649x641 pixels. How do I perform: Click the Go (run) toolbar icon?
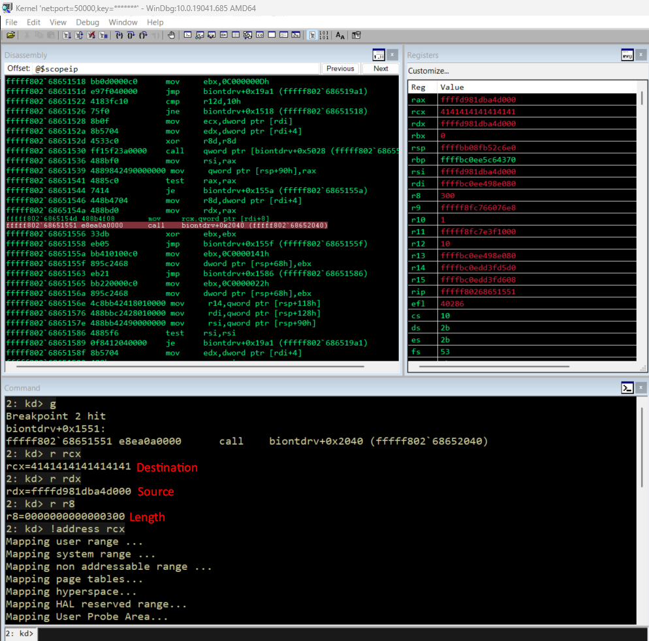pyautogui.click(x=68, y=35)
